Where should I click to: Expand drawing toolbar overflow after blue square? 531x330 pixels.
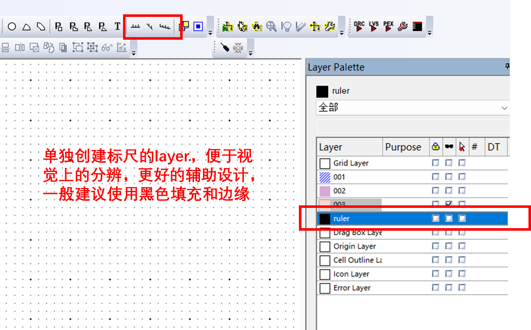point(210,32)
